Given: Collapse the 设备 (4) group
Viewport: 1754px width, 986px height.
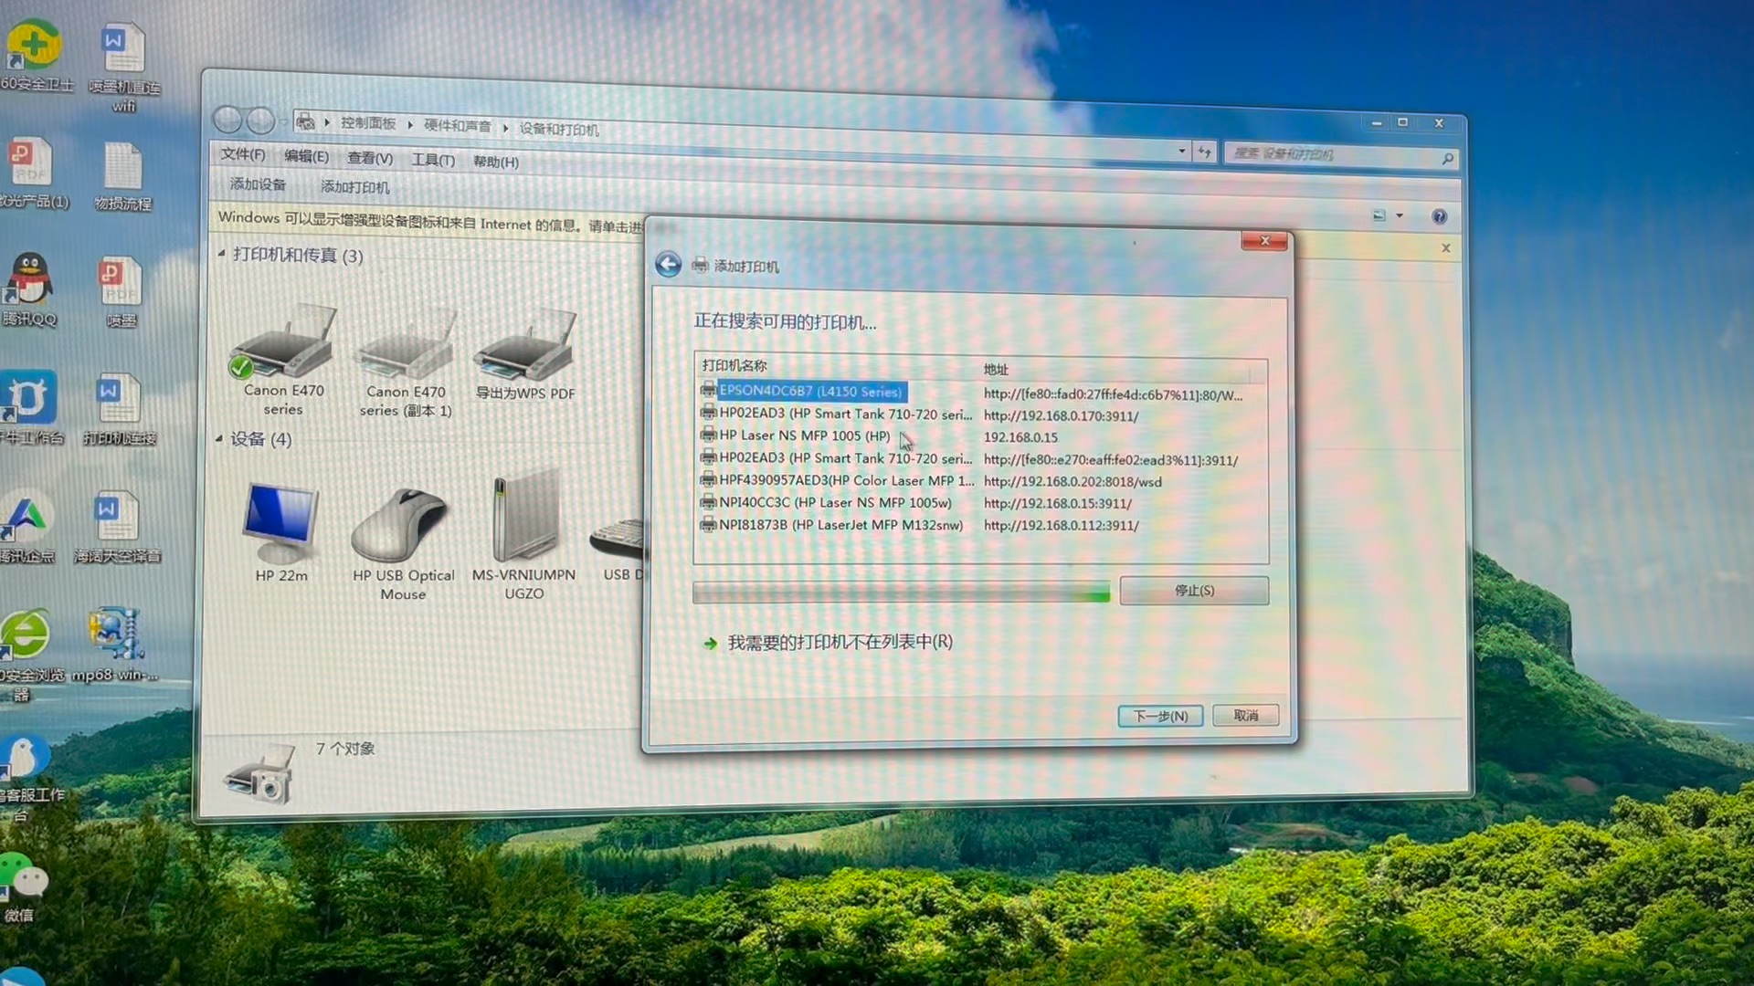Looking at the screenshot, I should tap(220, 439).
